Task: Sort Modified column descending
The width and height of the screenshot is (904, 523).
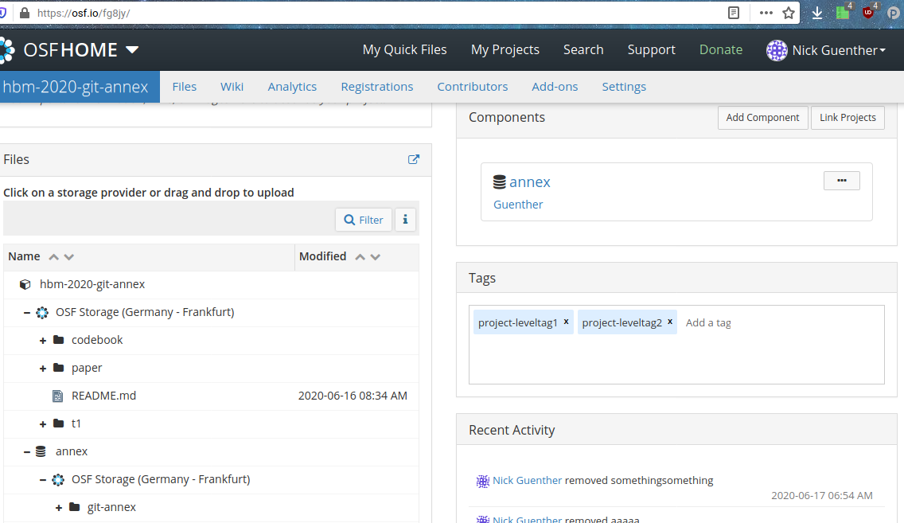Action: pos(376,256)
